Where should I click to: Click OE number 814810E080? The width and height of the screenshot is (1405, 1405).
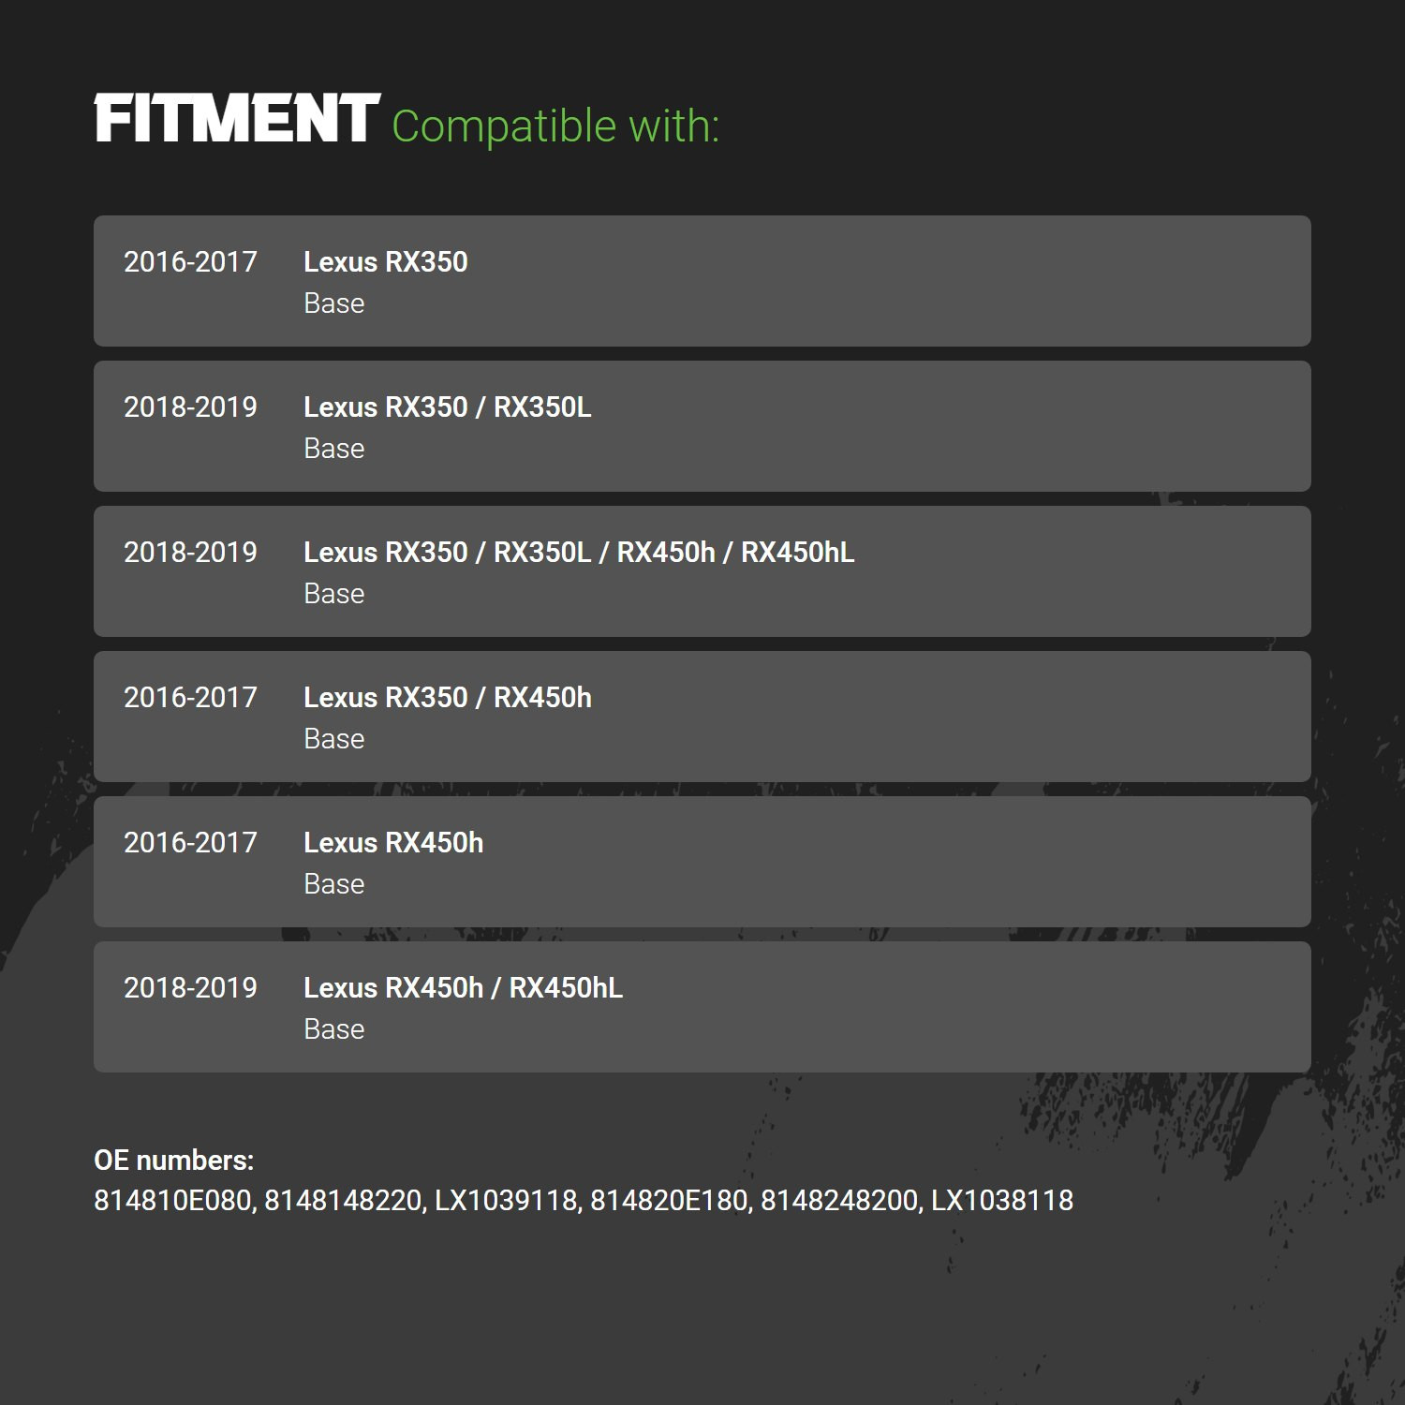click(x=172, y=1200)
